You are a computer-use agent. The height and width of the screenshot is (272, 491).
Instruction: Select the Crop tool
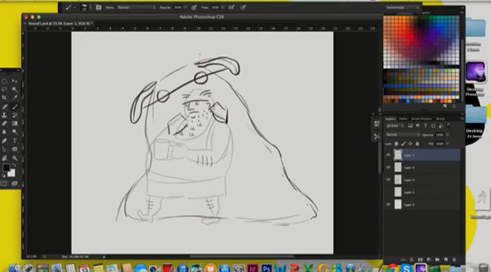(4, 98)
